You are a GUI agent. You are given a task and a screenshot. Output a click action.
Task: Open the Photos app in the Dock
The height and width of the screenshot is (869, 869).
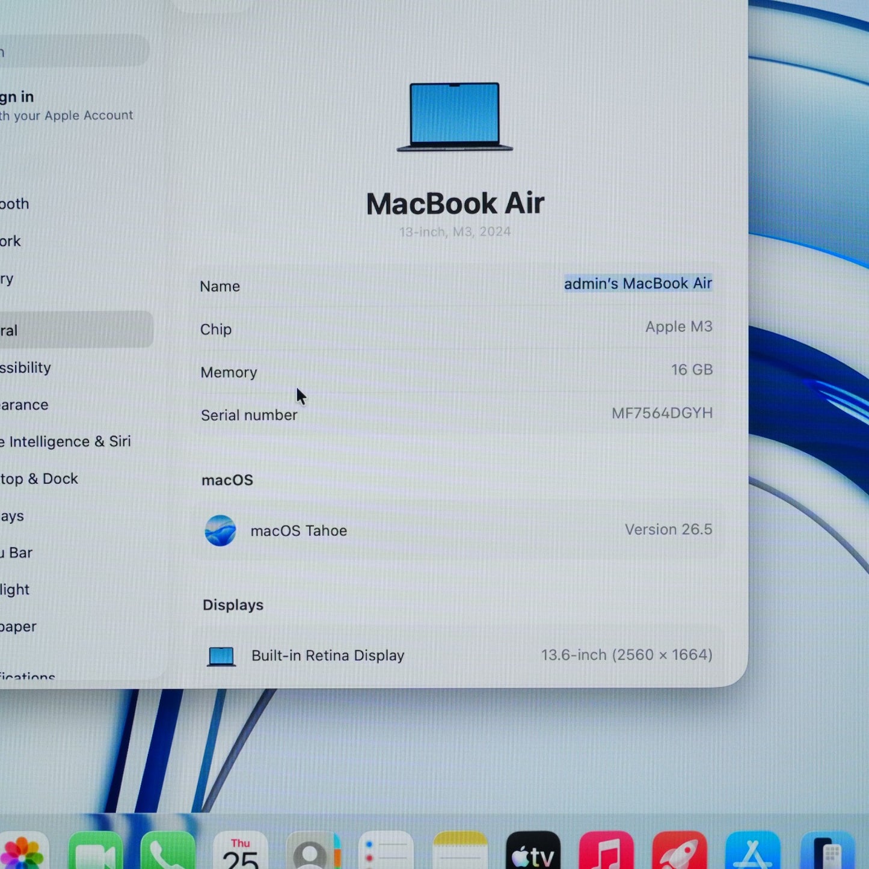(x=23, y=850)
